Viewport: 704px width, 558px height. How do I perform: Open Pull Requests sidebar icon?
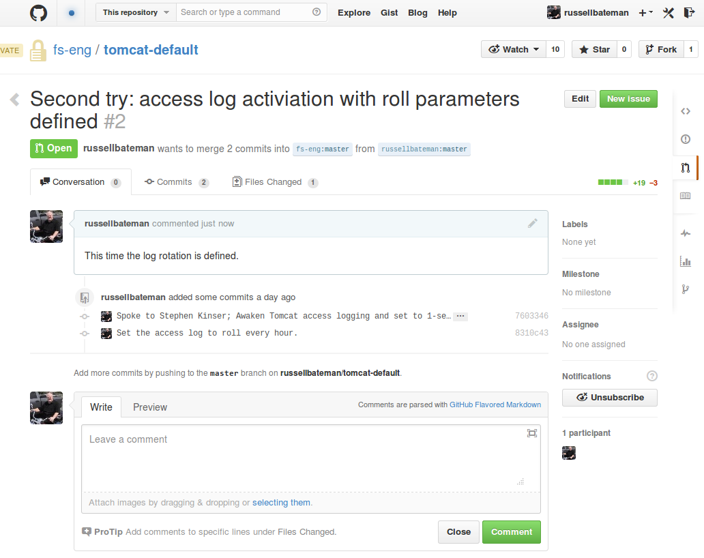(x=685, y=168)
